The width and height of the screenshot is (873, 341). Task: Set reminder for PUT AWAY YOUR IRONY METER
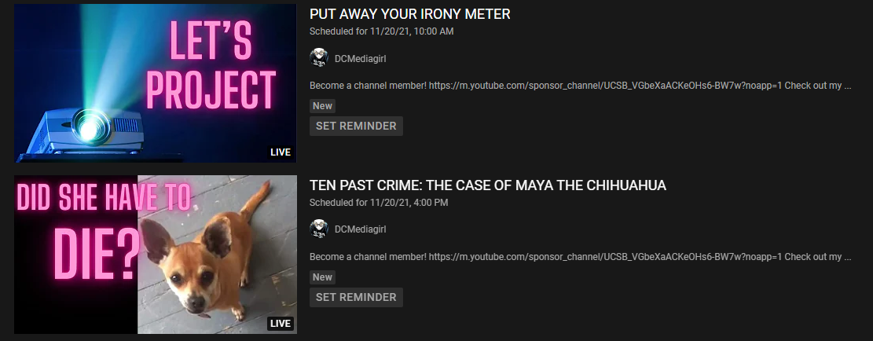pyautogui.click(x=356, y=126)
